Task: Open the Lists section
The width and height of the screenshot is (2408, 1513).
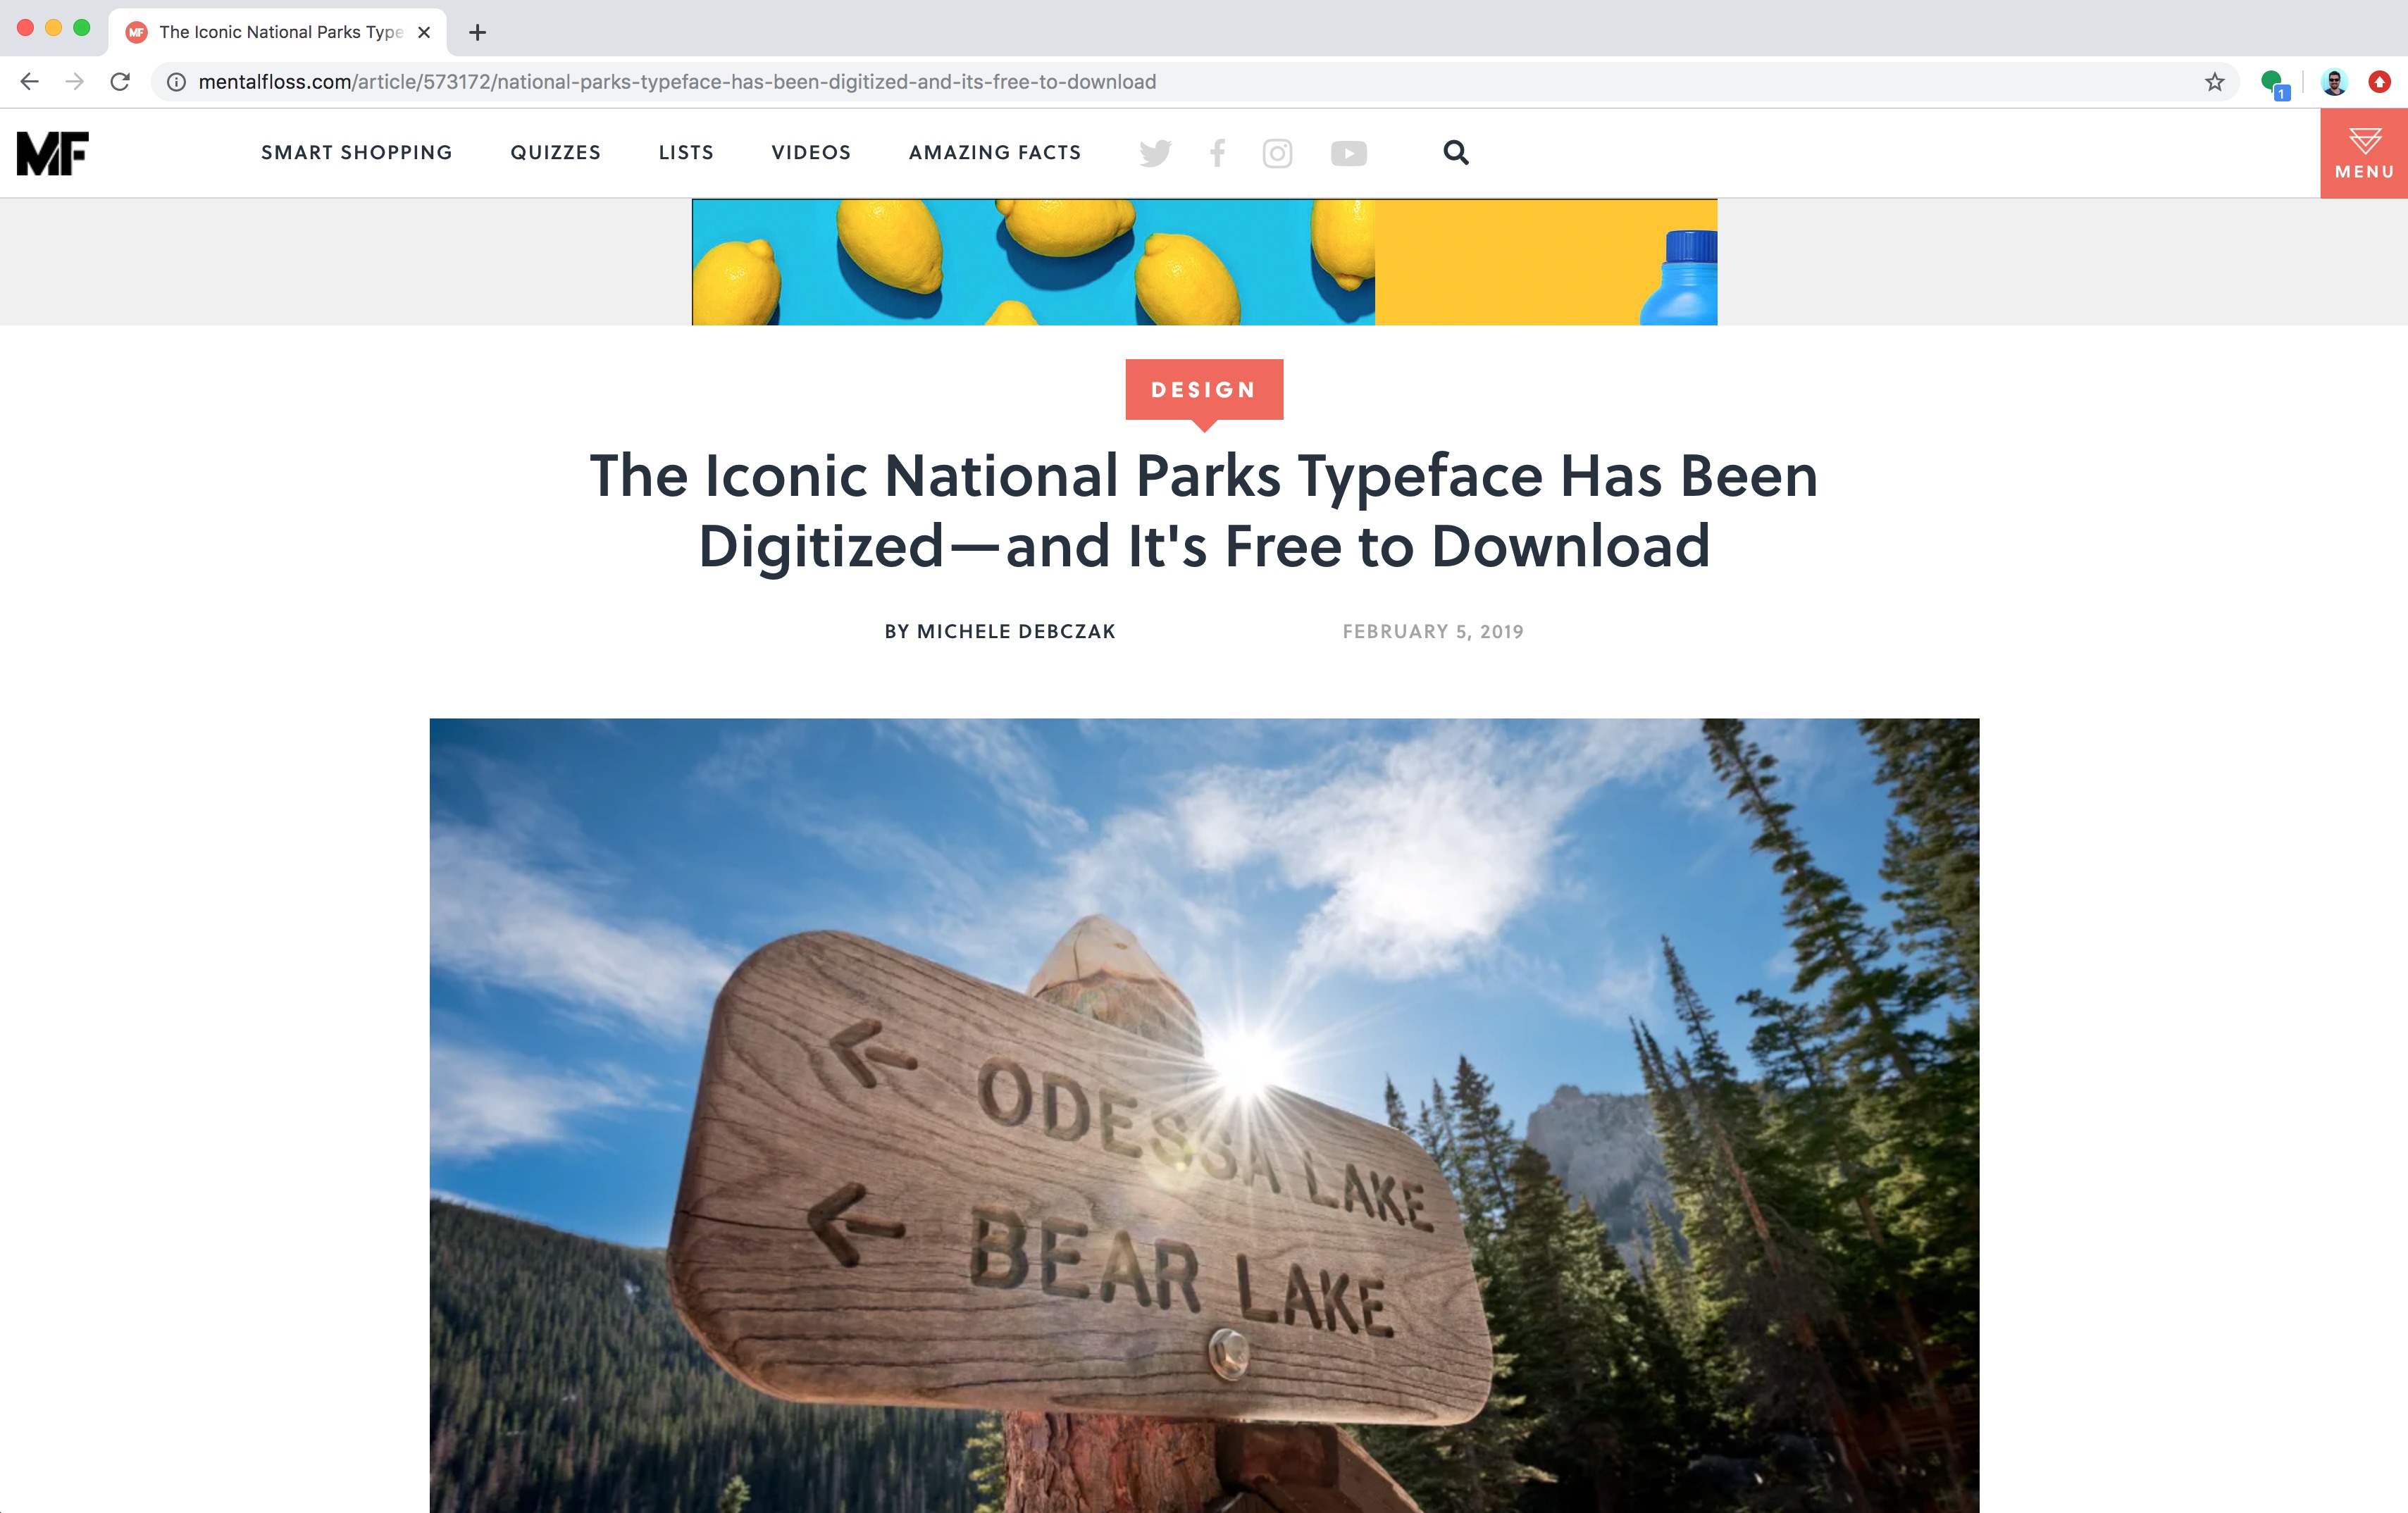Action: coord(686,152)
